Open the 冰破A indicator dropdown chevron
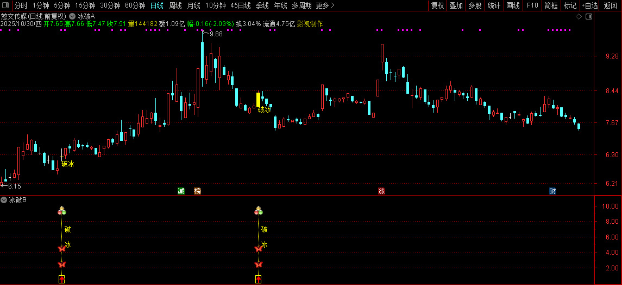622x285 pixels. coord(72,16)
